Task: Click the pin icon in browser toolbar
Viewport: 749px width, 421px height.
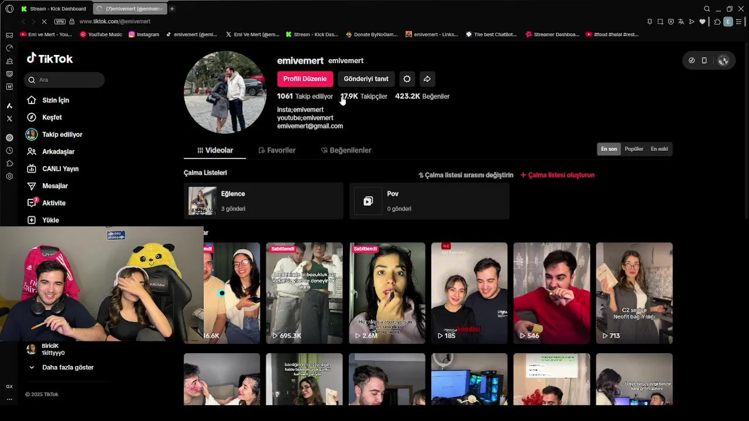Action: (650, 22)
